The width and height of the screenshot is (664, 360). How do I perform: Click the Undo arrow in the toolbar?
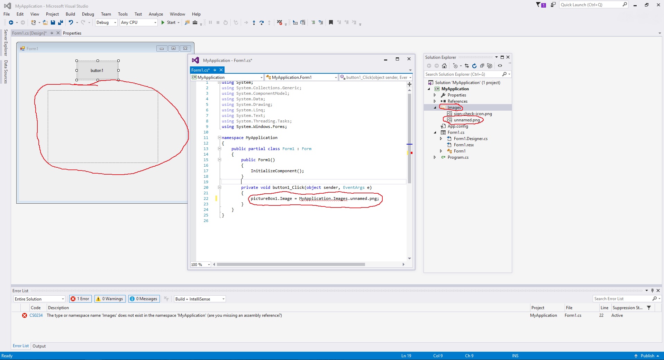71,22
